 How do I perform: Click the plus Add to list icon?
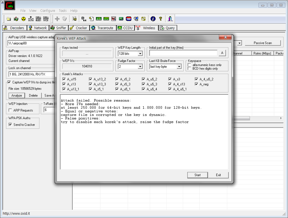pos(57,19)
